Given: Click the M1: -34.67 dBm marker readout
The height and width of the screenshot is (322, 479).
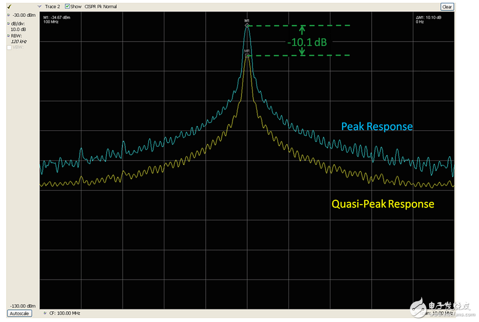Looking at the screenshot, I should [57, 17].
